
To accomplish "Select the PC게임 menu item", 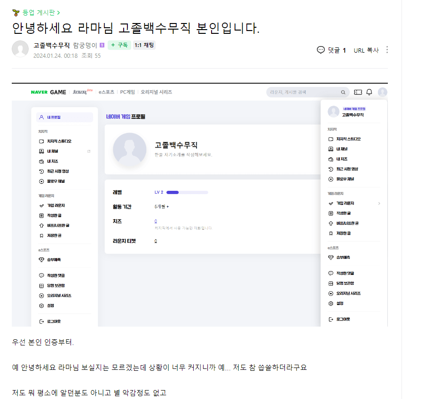I will (x=127, y=92).
